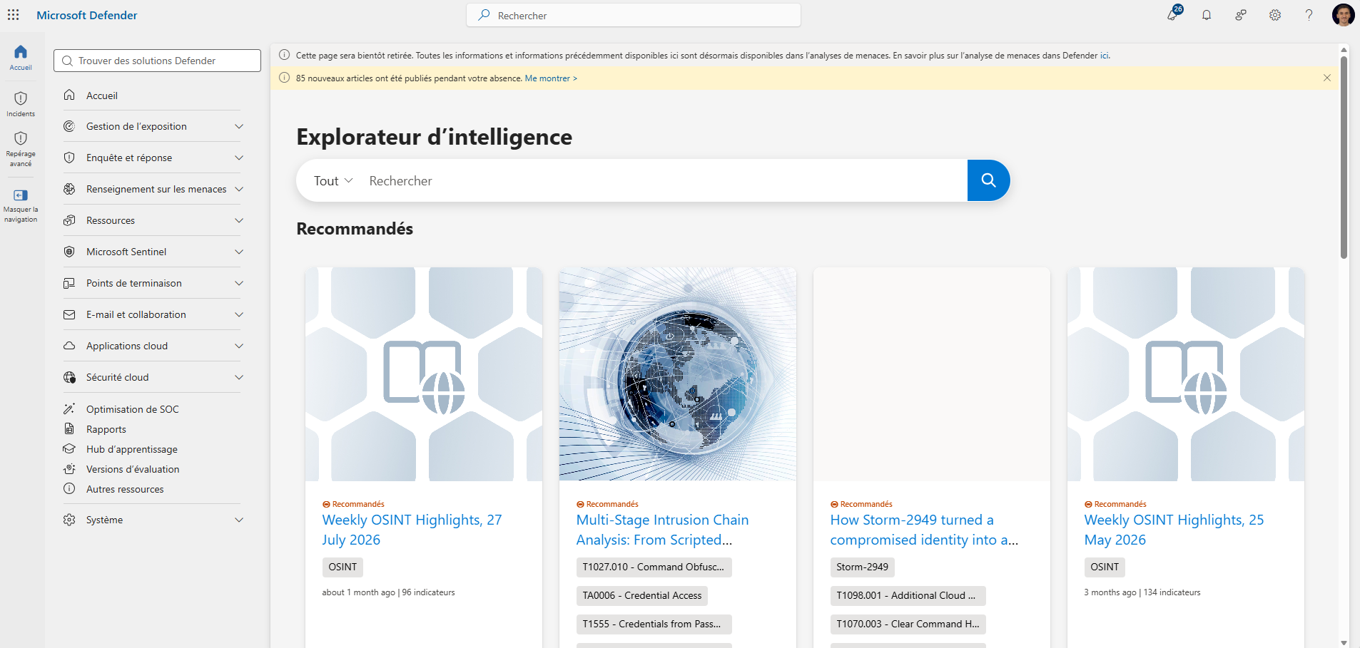
Task: Open the settings gear in header
Action: [1275, 15]
